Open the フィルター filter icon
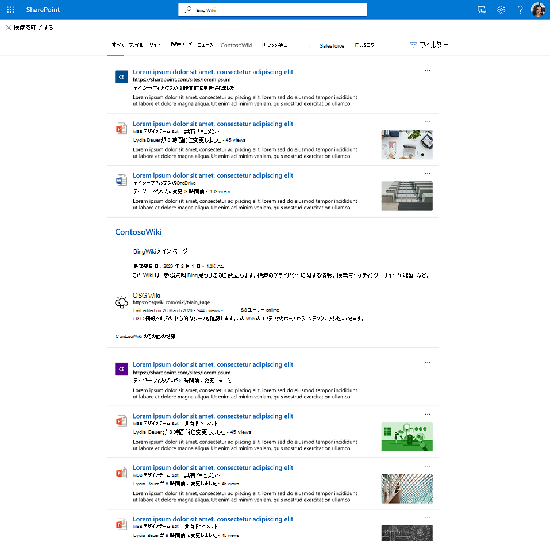 413,44
